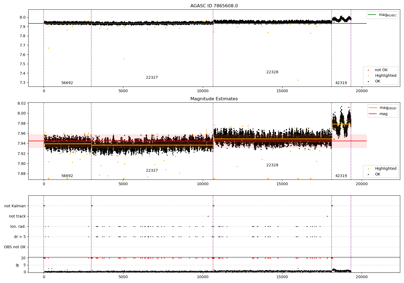Viewport: 404px width, 283px height.
Task: Click the orange line swatch for mag OBSID
Action: pos(373,108)
